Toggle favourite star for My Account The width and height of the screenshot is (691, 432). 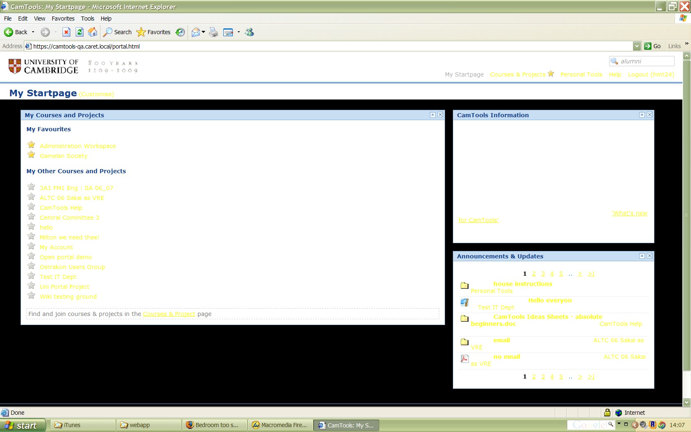point(31,246)
